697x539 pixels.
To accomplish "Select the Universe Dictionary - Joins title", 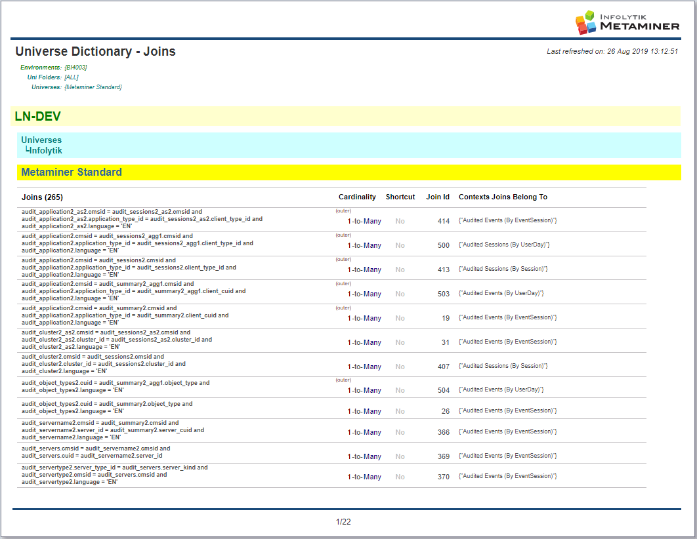I will tap(96, 52).
